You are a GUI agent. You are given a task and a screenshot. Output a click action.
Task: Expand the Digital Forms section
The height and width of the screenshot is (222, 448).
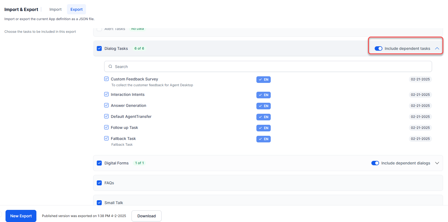click(x=437, y=163)
